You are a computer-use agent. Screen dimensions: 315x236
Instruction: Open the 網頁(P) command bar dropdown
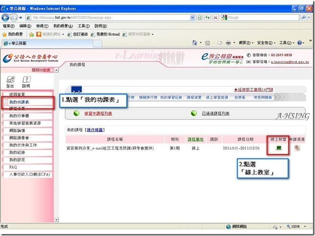pyautogui.click(x=246, y=43)
